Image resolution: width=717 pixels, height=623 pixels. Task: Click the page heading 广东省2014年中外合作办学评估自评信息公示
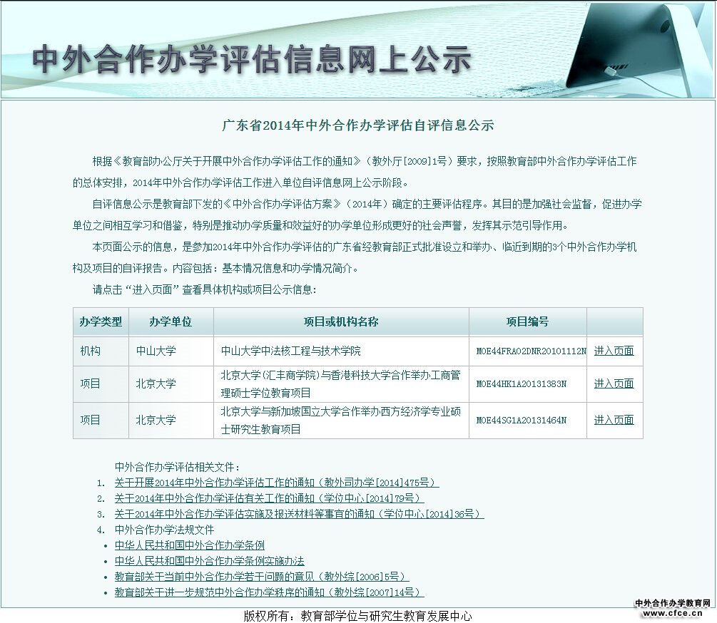[x=358, y=125]
